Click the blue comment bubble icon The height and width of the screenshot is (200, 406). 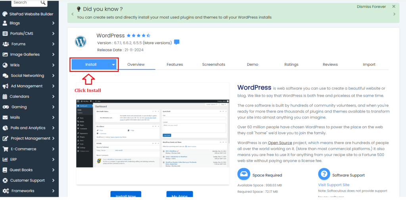tap(176, 42)
